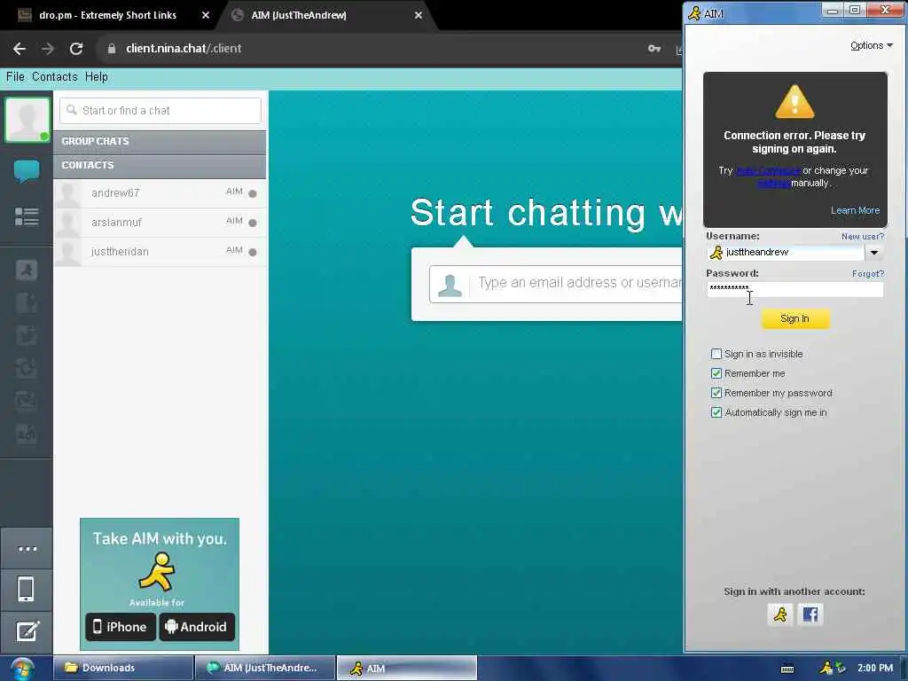Click the yellow warning triangle icon
Screen dimensions: 908x681
point(794,101)
